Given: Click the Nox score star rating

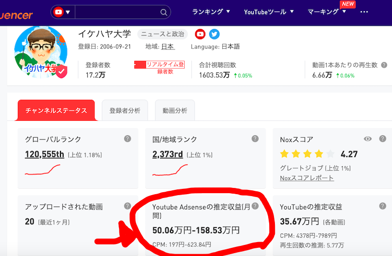Looking at the screenshot, I should point(307,154).
